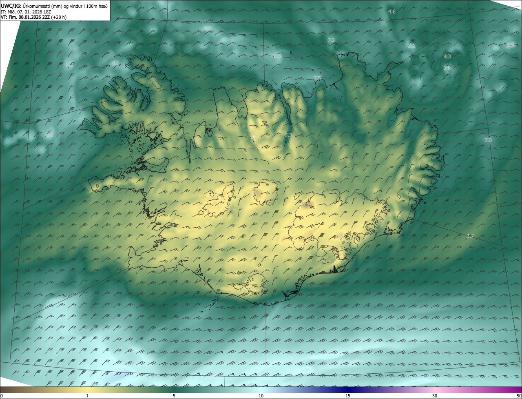Click the 0 tick label on the colorbar
The height and width of the screenshot is (399, 522).
click(x=2, y=396)
